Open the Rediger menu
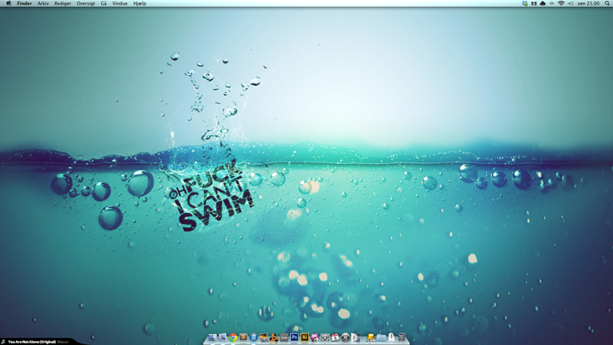This screenshot has height=345, width=613. (x=63, y=3)
